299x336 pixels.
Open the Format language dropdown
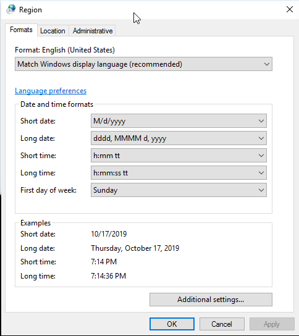coord(143,64)
